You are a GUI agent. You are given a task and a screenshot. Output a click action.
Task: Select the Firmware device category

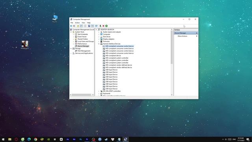[x=106, y=41]
